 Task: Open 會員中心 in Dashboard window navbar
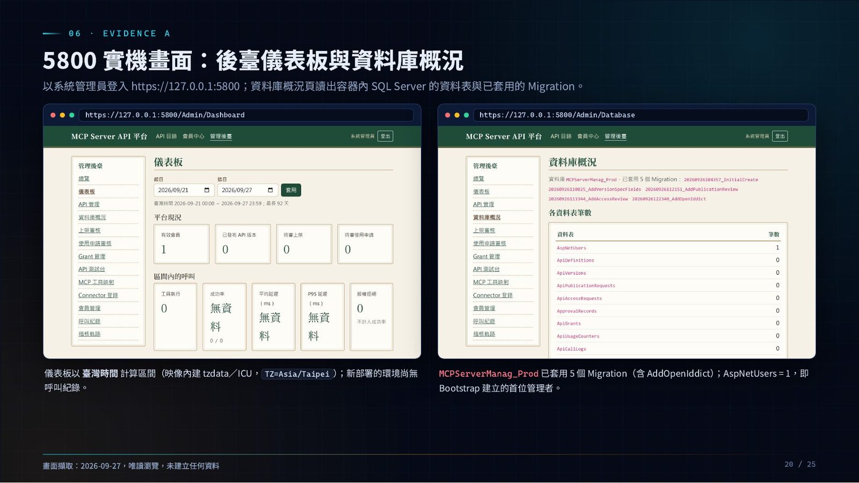[193, 136]
